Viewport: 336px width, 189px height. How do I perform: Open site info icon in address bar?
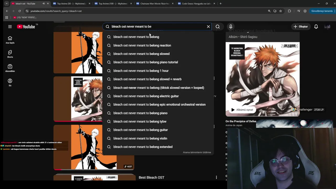point(27,11)
